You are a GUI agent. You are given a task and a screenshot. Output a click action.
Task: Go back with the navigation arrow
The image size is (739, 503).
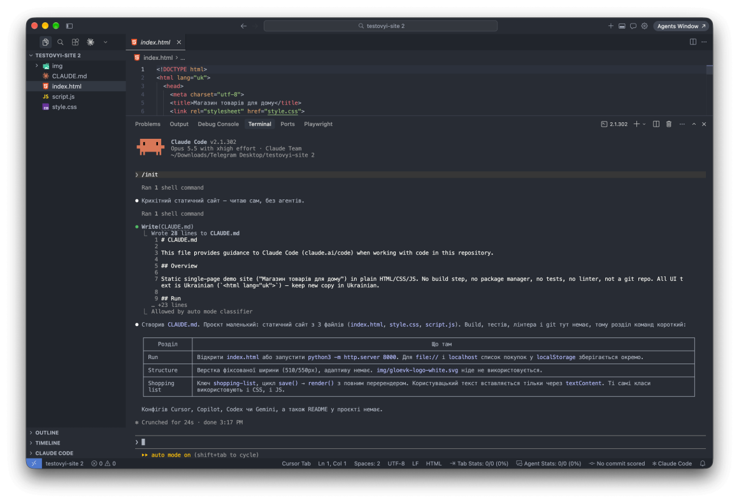click(243, 26)
